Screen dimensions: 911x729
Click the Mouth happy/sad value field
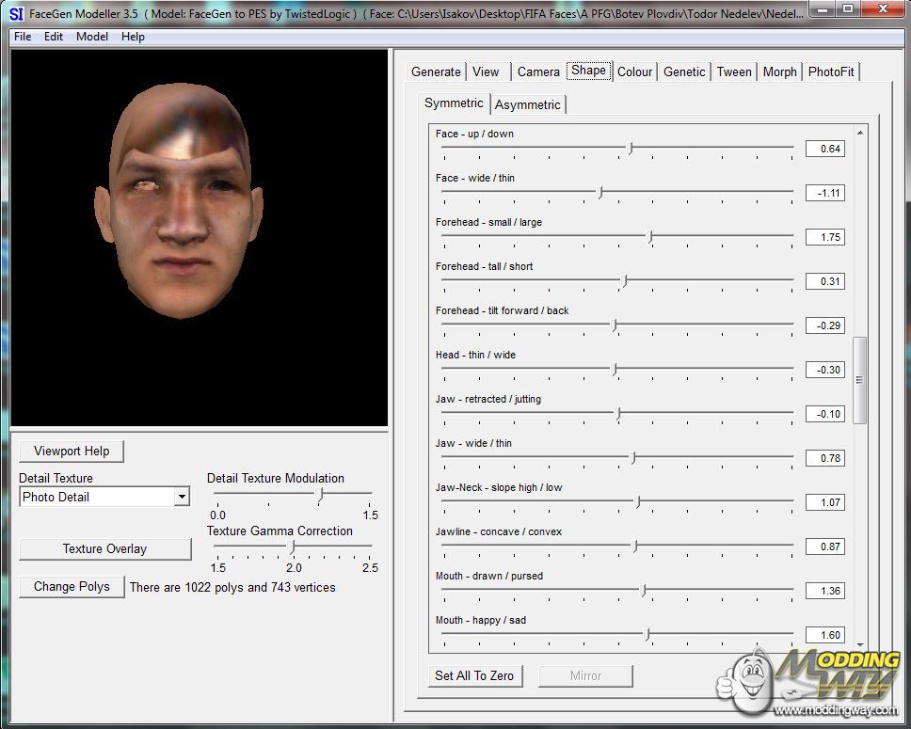coord(824,635)
